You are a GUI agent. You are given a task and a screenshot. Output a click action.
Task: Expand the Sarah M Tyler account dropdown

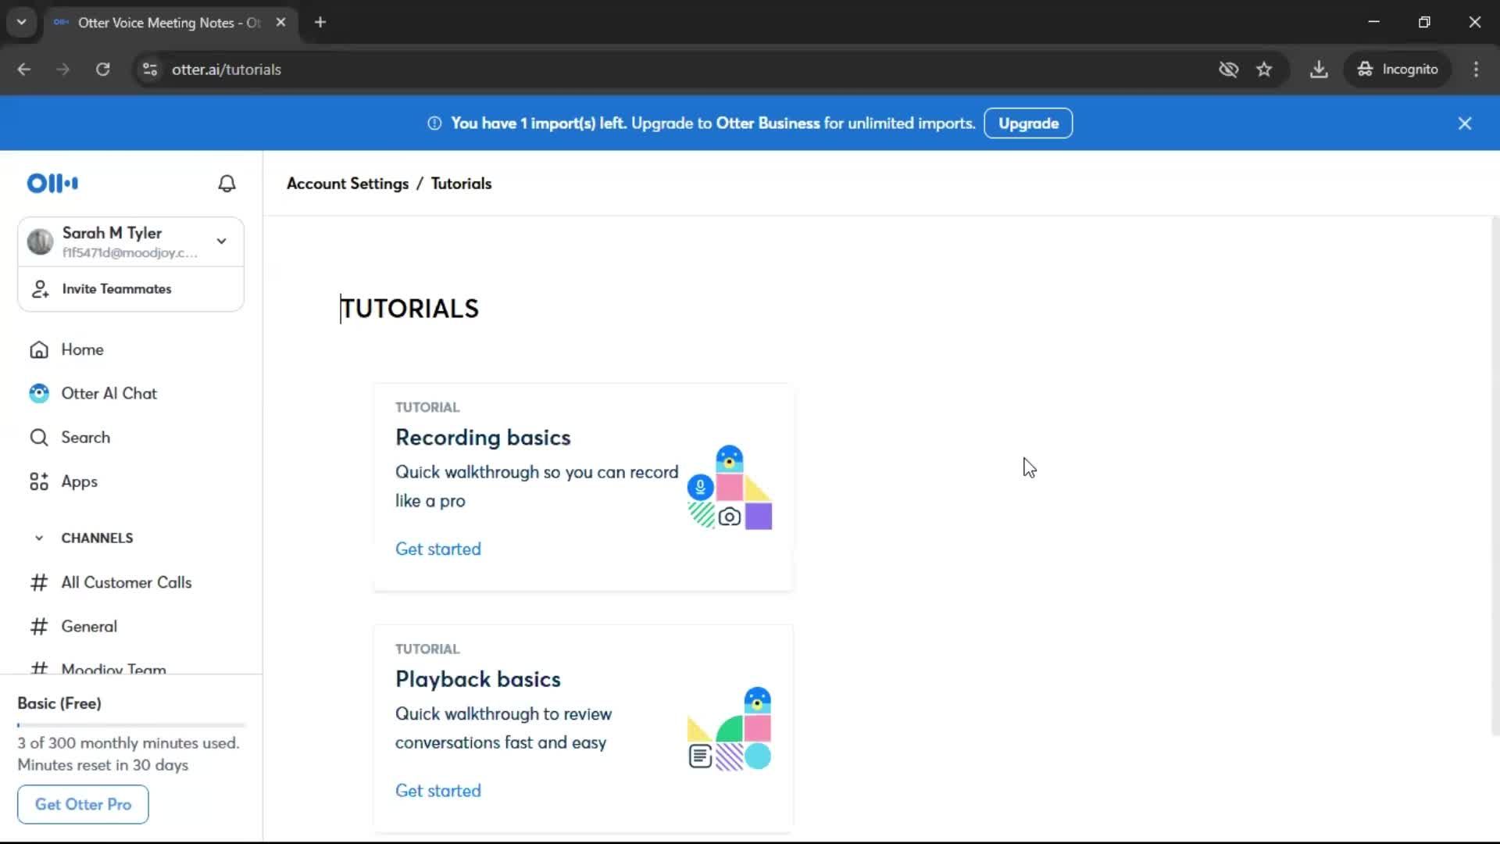pos(222,241)
